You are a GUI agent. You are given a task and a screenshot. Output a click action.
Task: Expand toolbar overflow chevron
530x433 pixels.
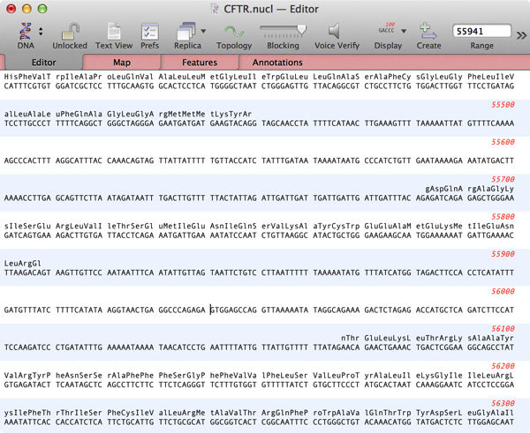click(x=520, y=34)
